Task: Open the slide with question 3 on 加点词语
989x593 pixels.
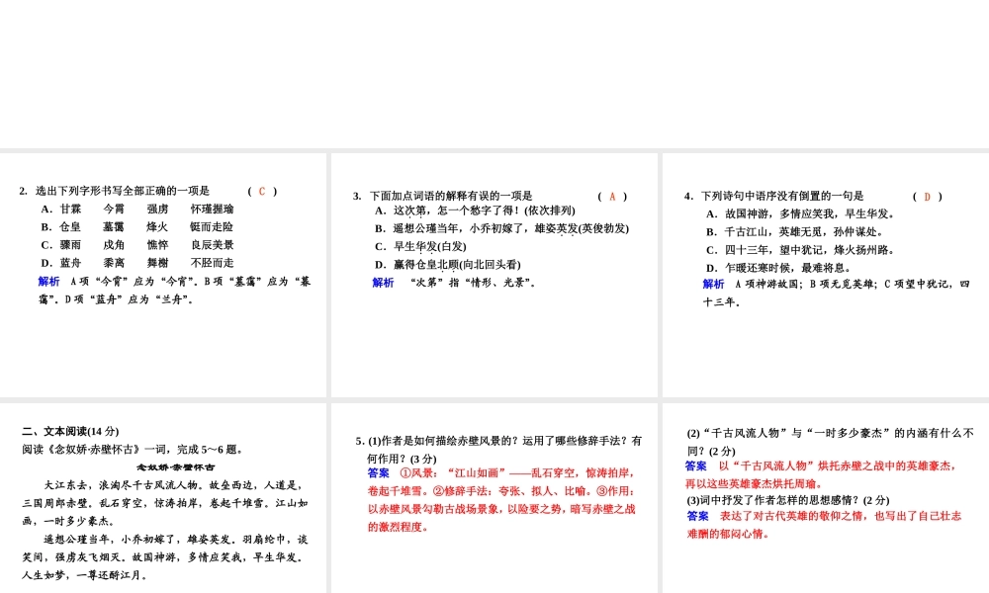Action: 494,276
